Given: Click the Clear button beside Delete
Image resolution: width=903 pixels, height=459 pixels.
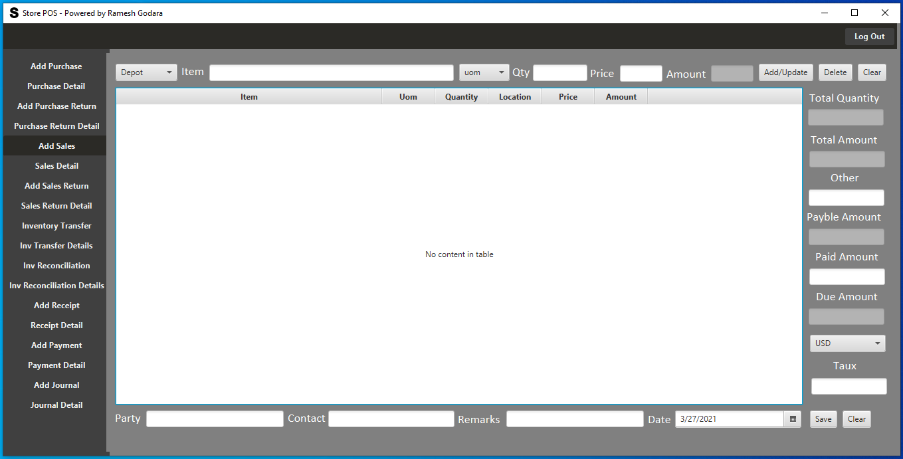Looking at the screenshot, I should [x=872, y=72].
